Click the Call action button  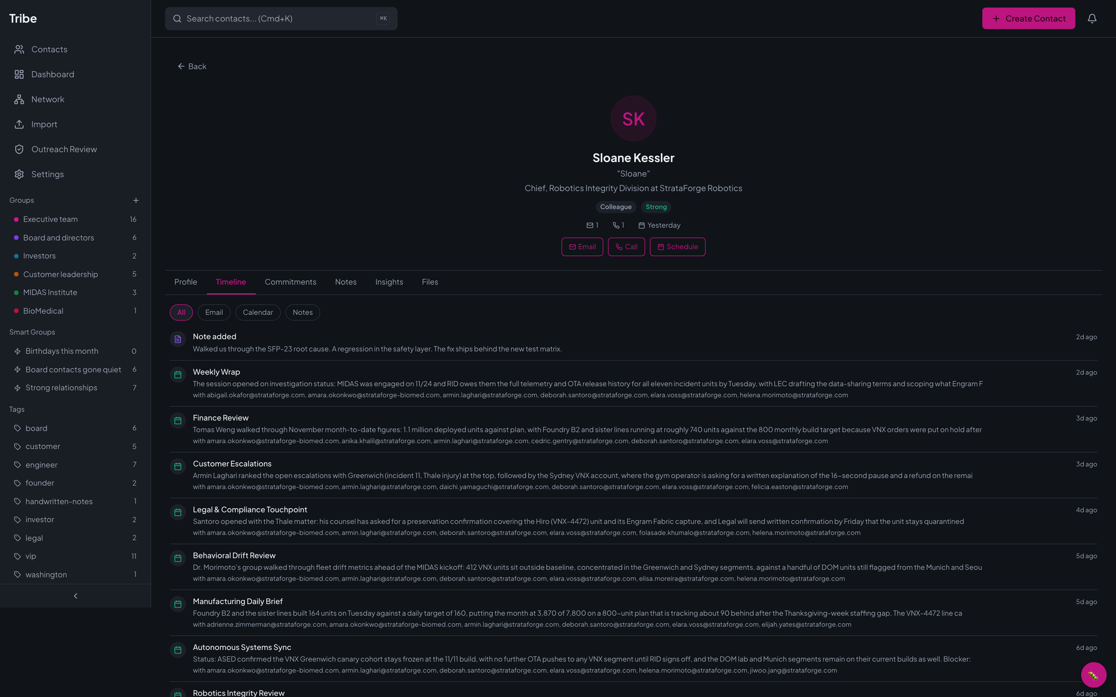627,247
